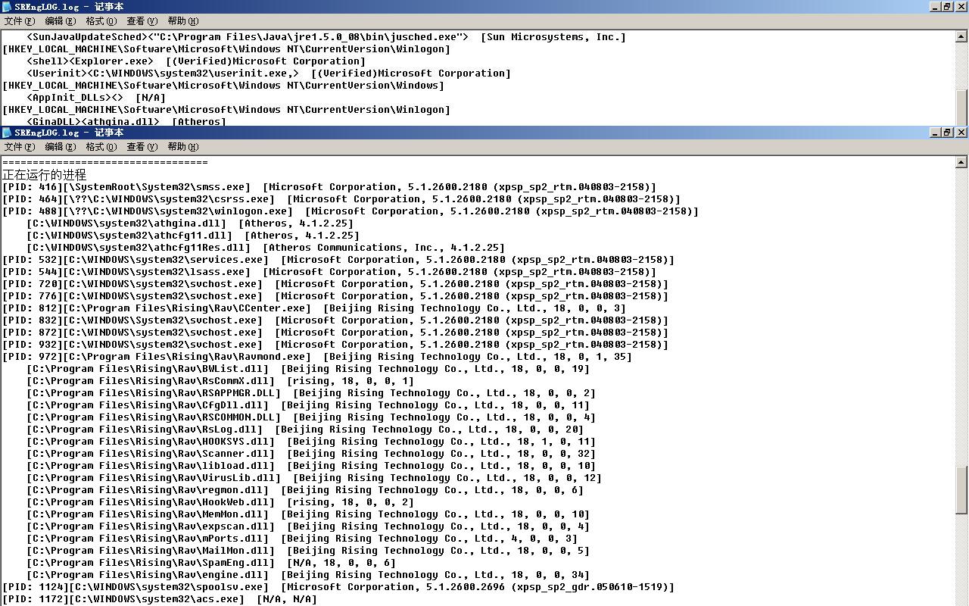The height and width of the screenshot is (606, 969).
Task: Click the PID 1124 spoolsv.exe line
Action: [338, 587]
